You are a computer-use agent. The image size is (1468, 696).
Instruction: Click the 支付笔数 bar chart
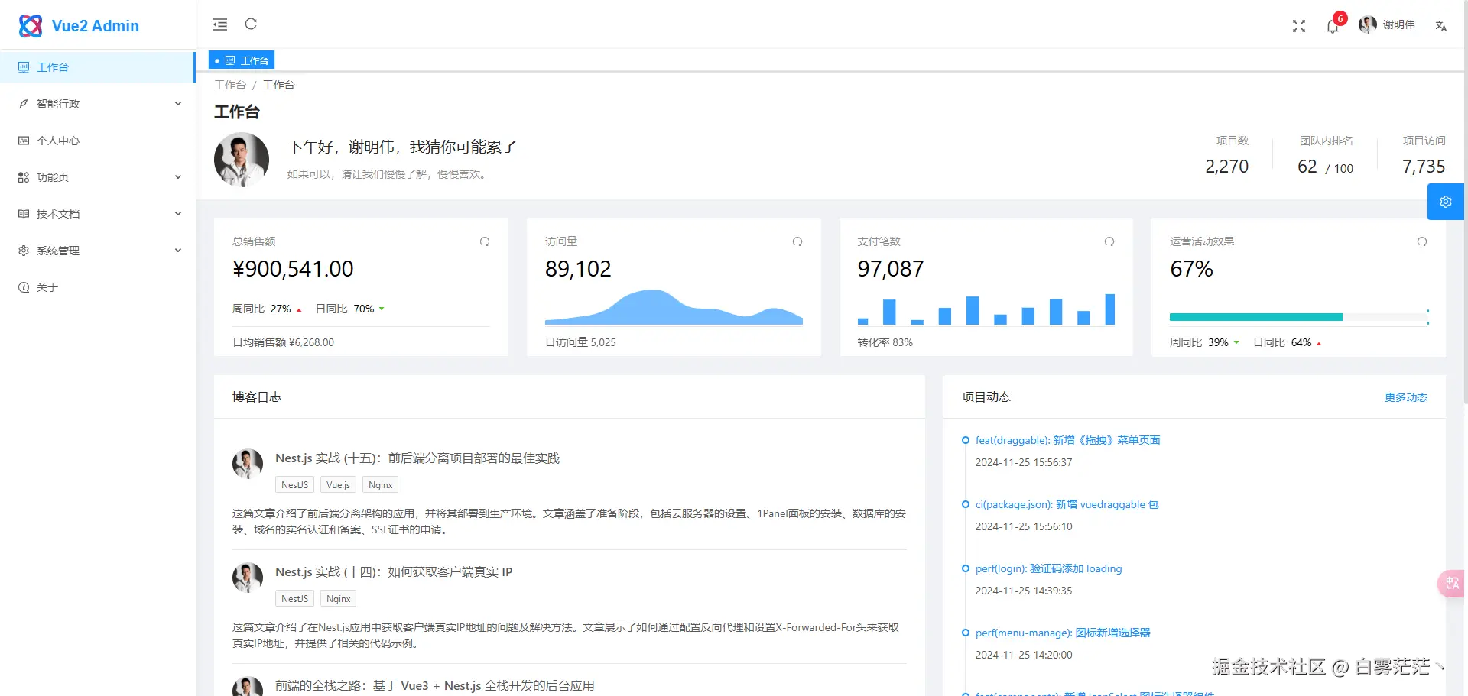[986, 309]
